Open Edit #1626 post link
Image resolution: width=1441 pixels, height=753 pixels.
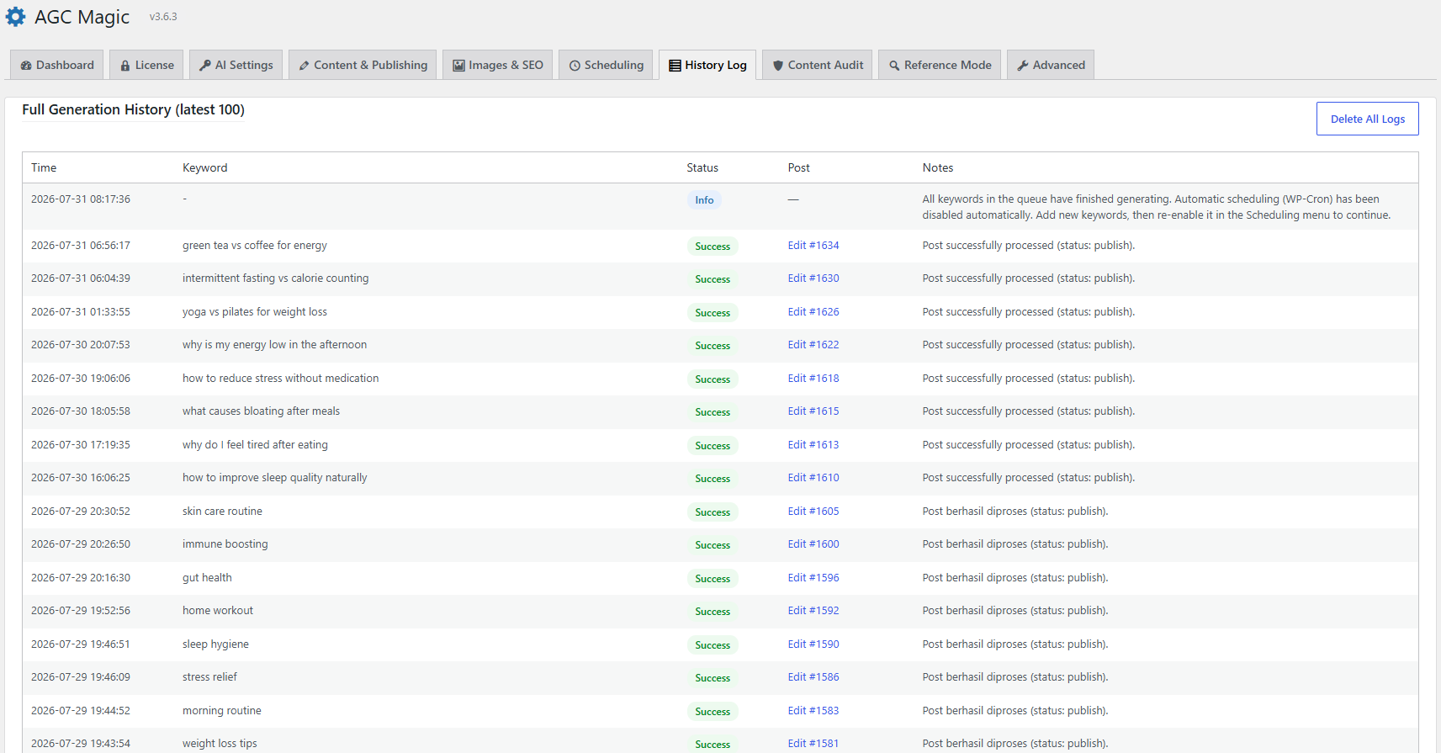coord(813,312)
